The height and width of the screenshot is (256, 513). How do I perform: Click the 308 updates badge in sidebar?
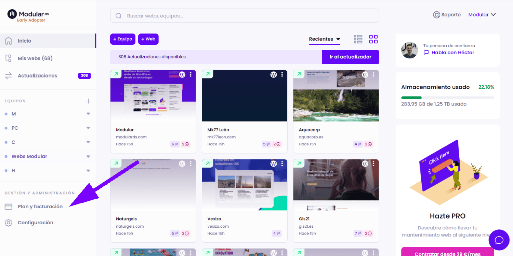coord(84,76)
